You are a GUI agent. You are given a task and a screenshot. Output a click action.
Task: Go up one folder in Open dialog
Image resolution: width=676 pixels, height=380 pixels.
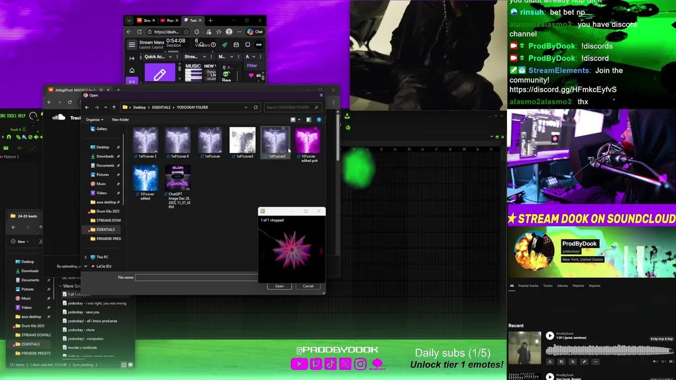coord(114,107)
